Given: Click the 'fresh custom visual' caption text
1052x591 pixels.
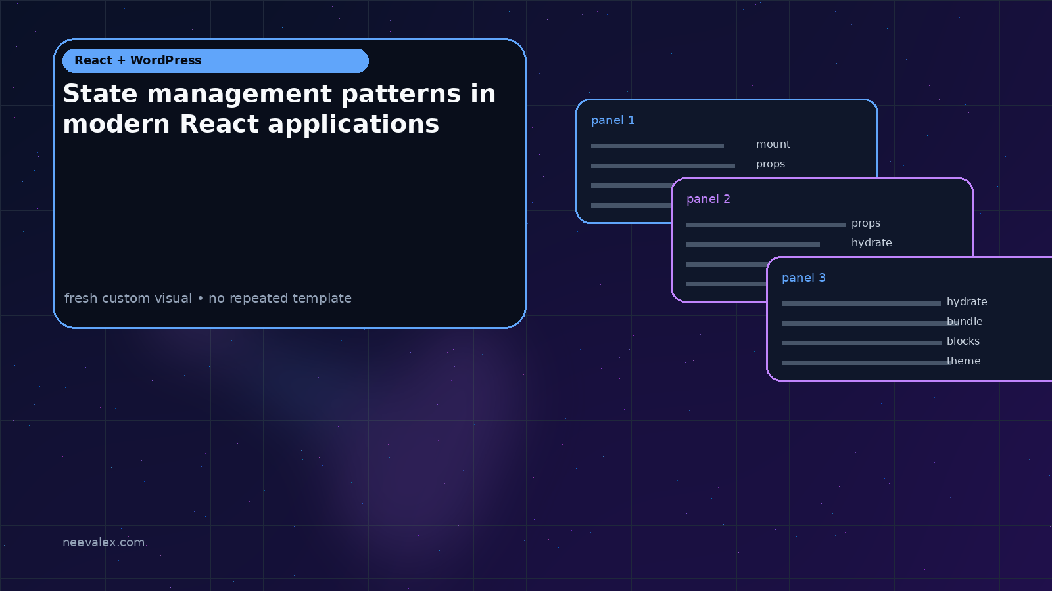Looking at the screenshot, I should pos(208,298).
